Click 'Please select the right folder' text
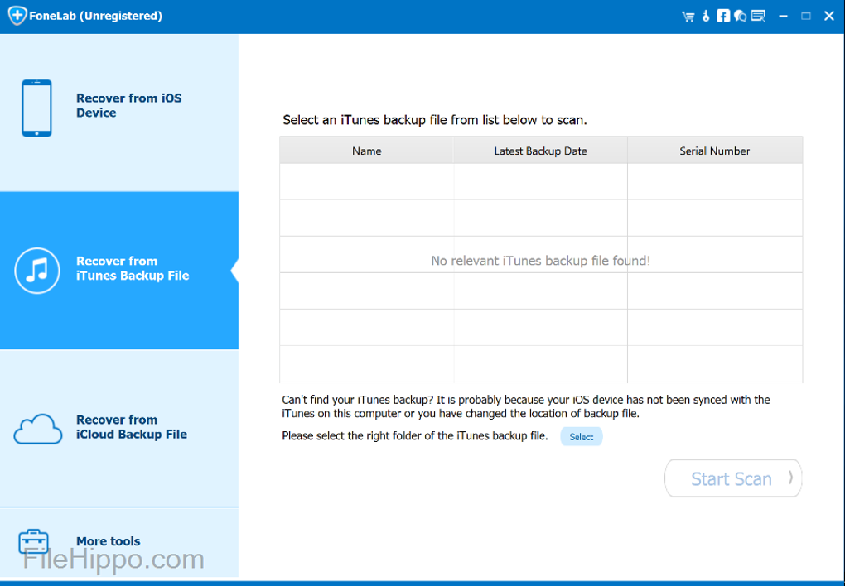Viewport: 845px width, 586px height. (415, 435)
